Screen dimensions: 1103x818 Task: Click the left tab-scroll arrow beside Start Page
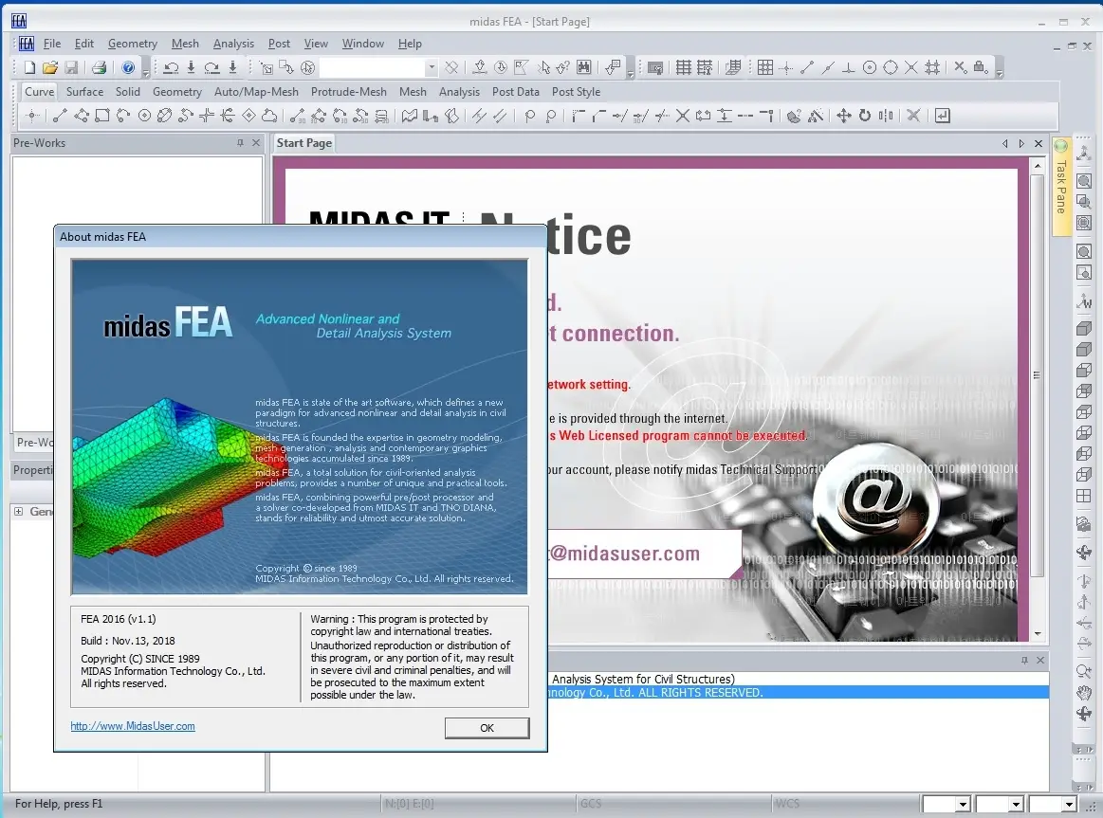click(1005, 143)
